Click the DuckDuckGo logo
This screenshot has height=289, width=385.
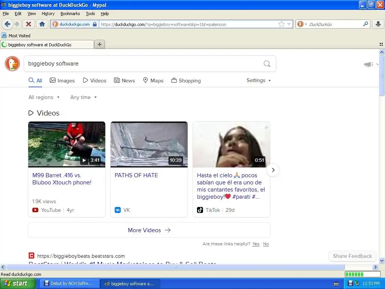pyautogui.click(x=12, y=63)
